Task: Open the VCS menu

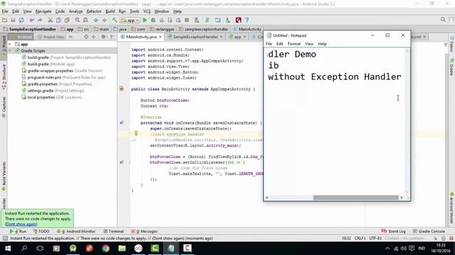Action: (x=147, y=11)
